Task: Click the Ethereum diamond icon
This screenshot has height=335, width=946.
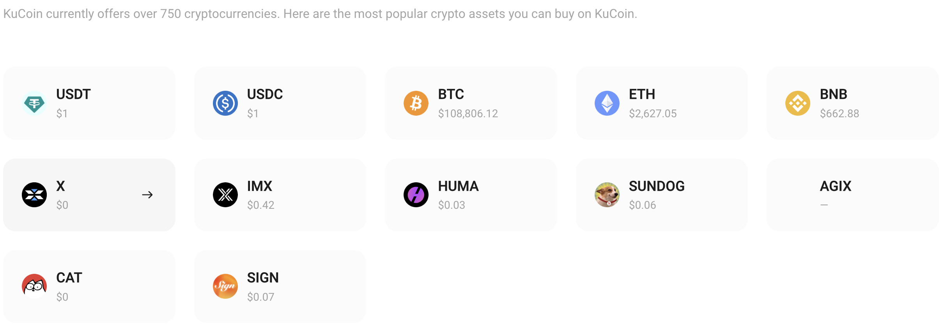Action: point(607,103)
